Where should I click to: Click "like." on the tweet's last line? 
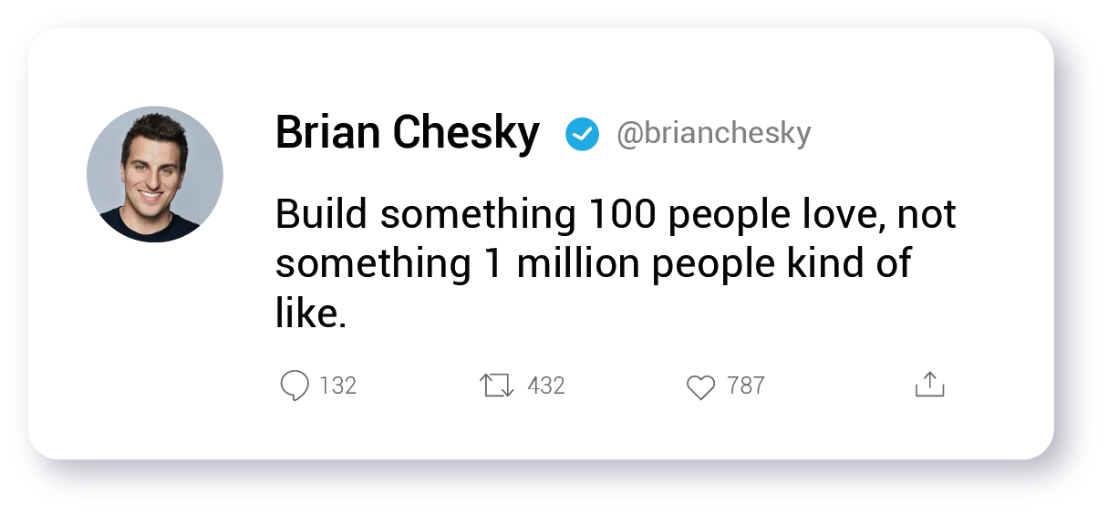click(311, 313)
